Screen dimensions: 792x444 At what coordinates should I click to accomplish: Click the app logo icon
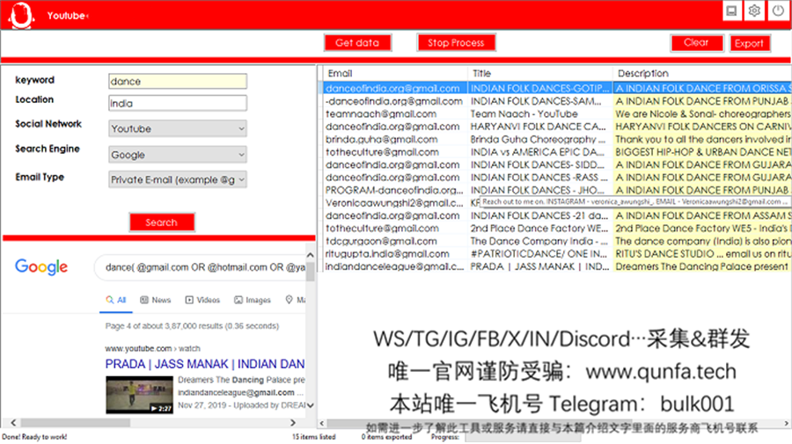(x=21, y=15)
